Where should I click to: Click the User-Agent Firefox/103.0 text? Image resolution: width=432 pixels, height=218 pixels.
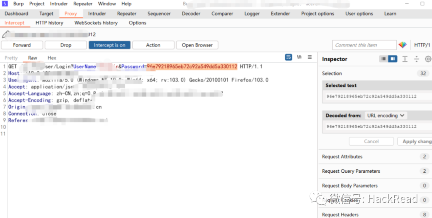coord(250,80)
